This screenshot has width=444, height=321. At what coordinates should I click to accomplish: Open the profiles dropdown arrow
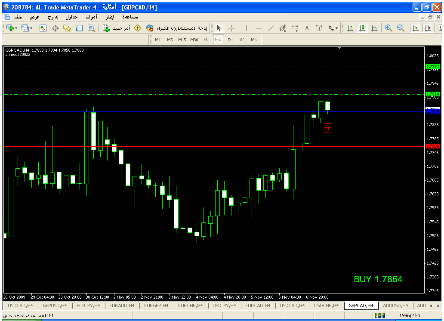pos(31,28)
